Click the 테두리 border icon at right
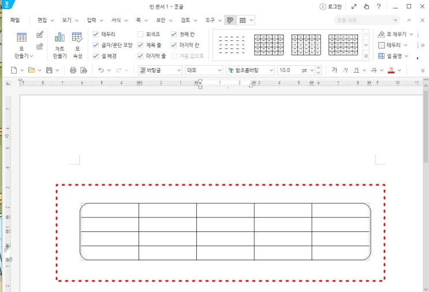Image resolution: width=429 pixels, height=292 pixels. [382, 45]
